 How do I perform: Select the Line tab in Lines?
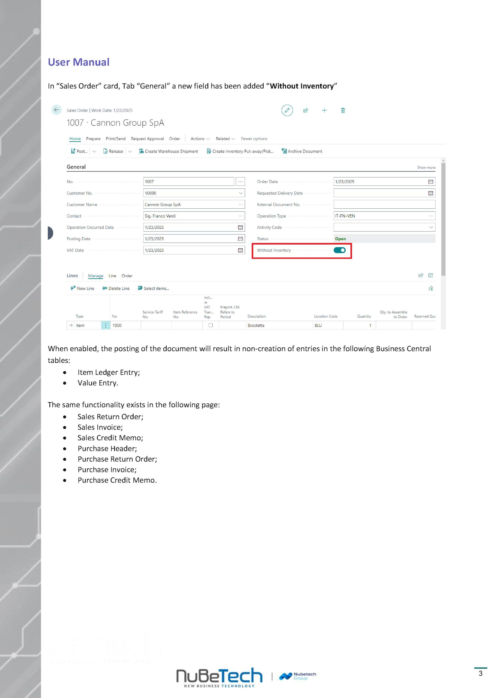(112, 276)
